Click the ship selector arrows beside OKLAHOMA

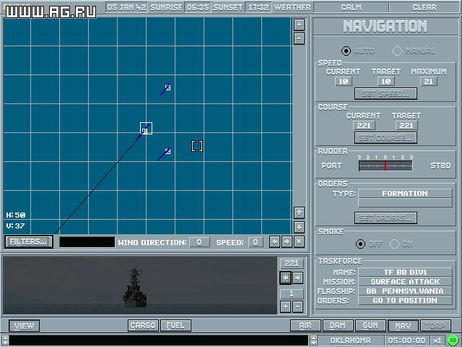point(313,340)
